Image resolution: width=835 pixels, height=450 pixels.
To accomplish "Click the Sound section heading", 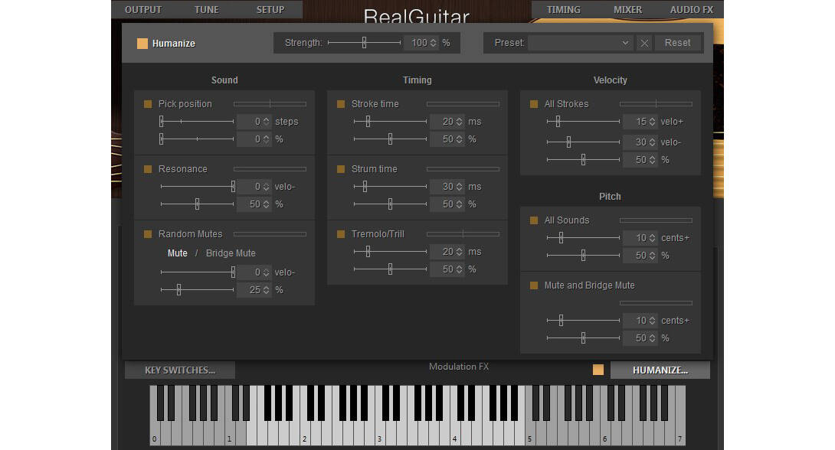I will coord(224,80).
